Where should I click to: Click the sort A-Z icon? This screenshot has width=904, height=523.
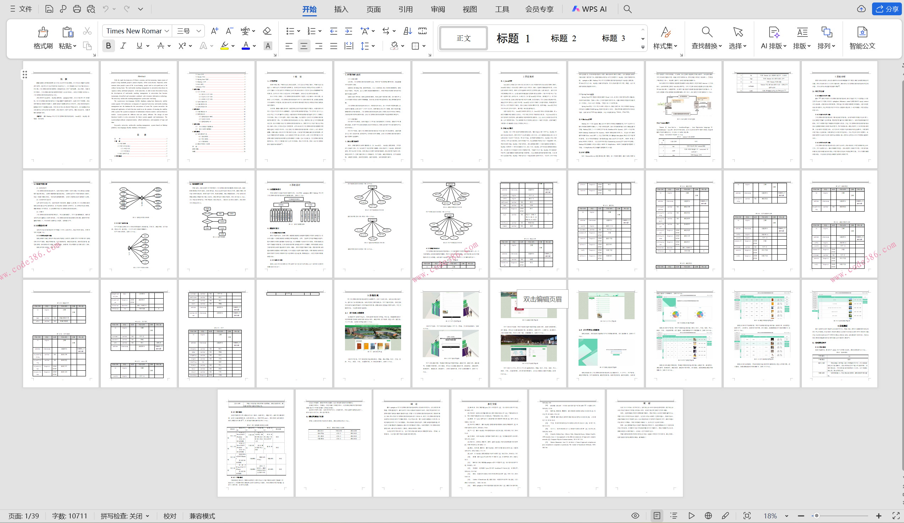click(407, 31)
